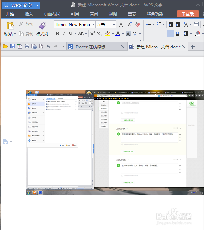Select the 新建 Micro...文档.doc document tab

point(157,47)
